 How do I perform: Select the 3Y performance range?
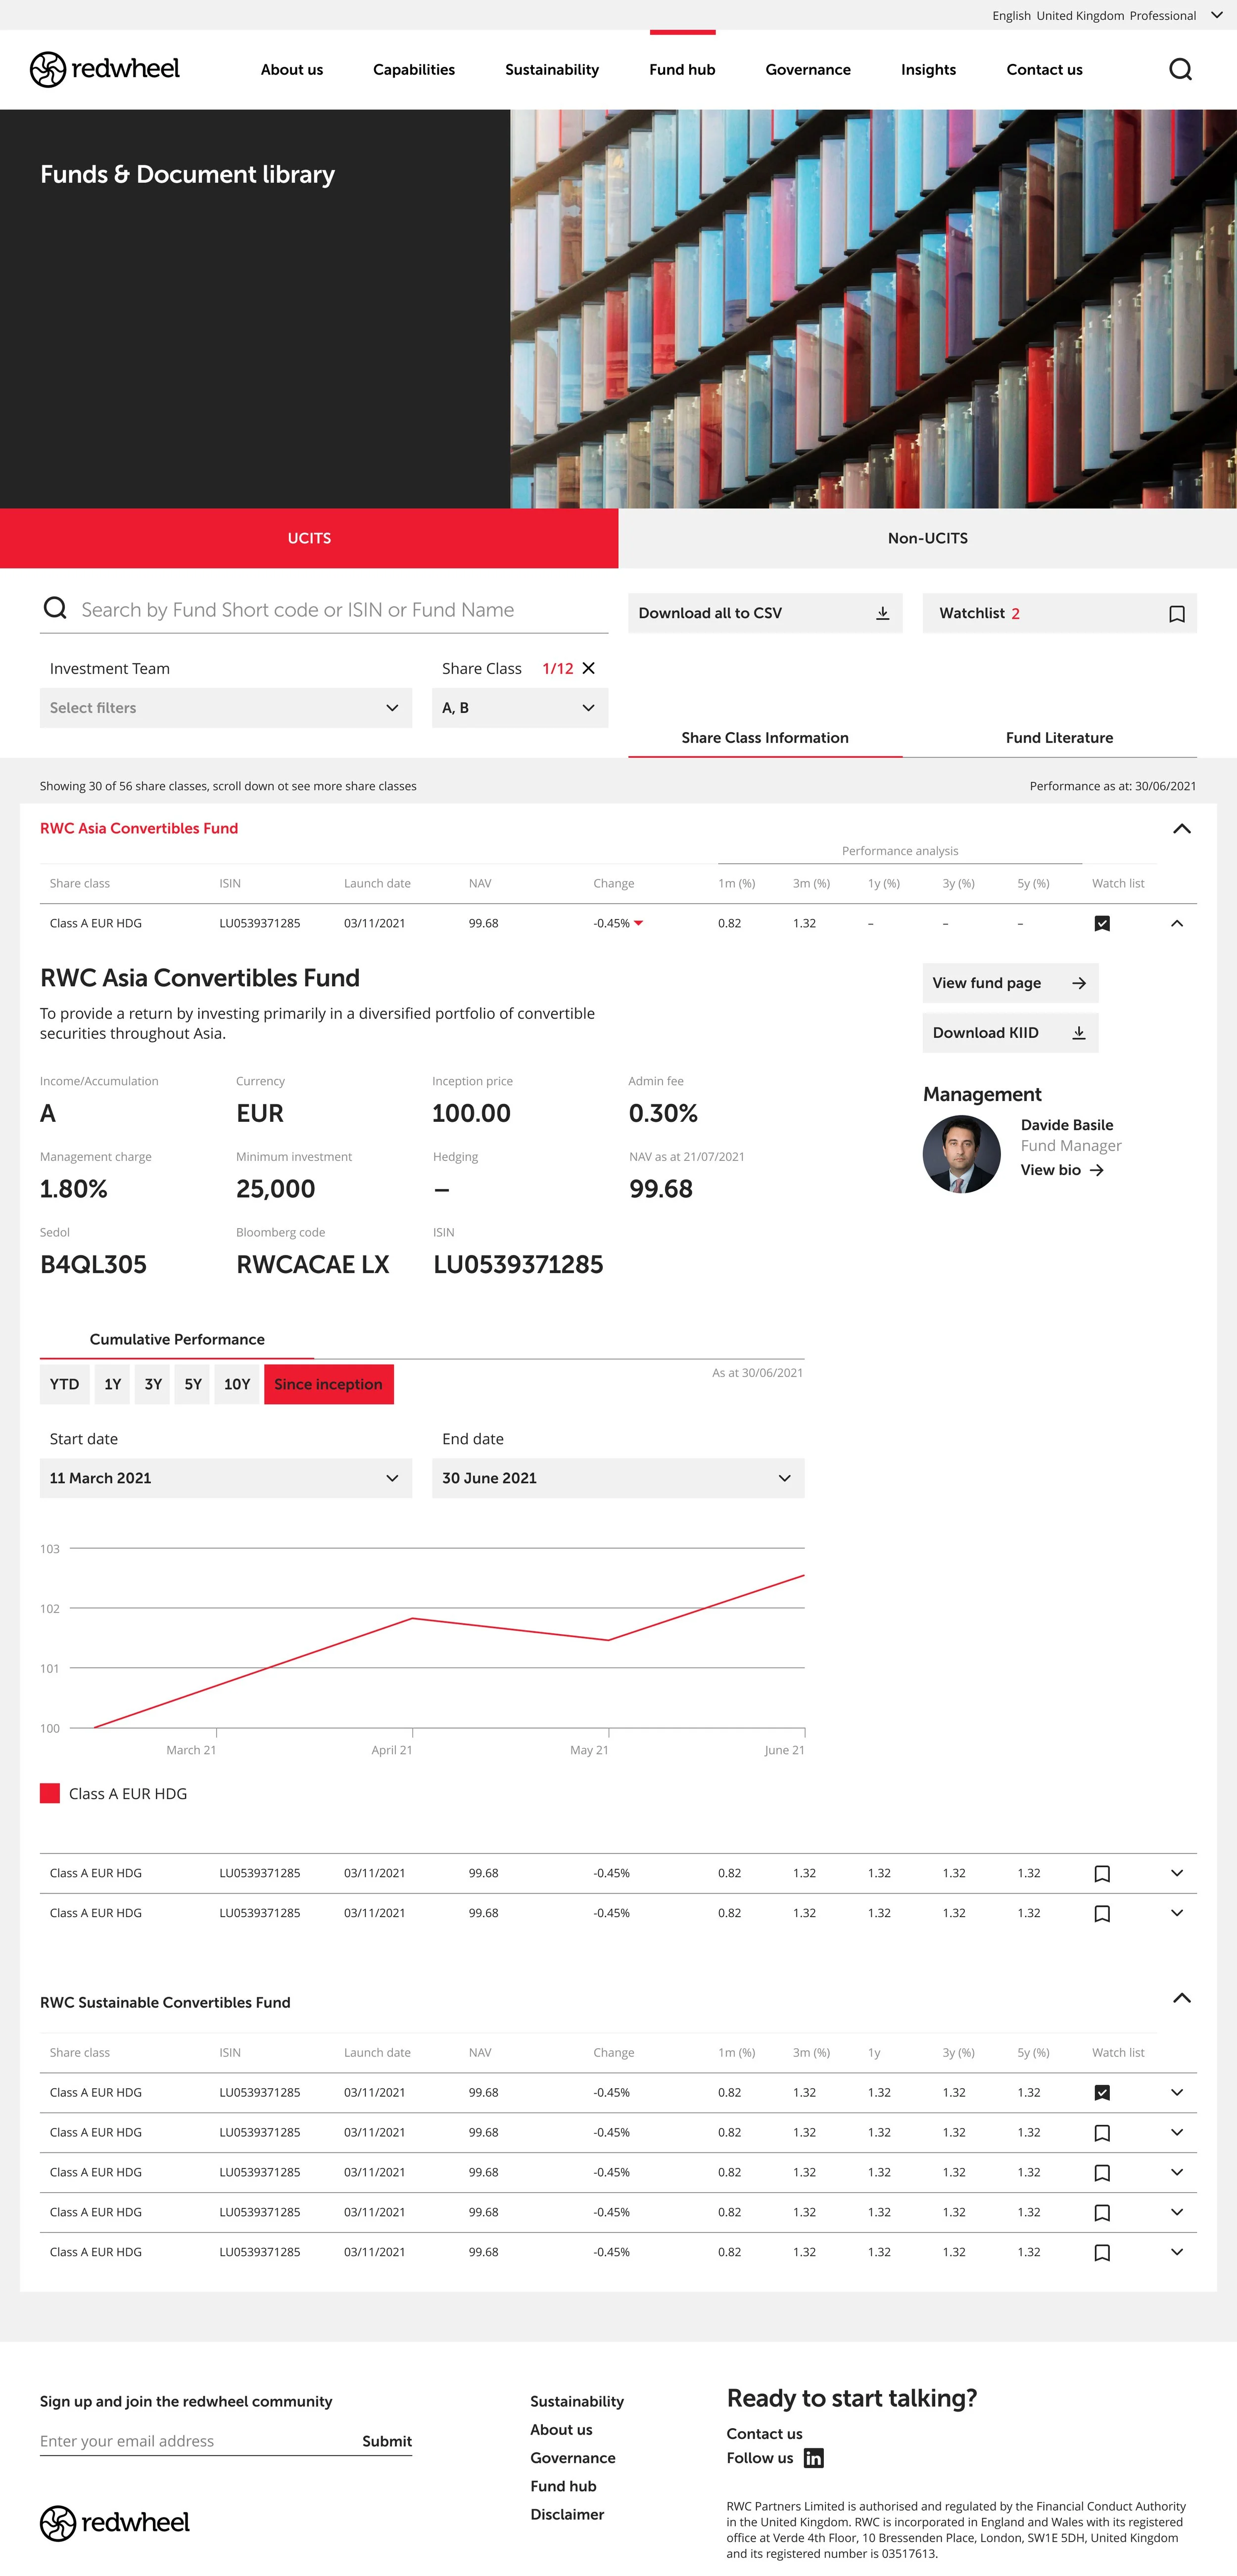click(x=152, y=1384)
